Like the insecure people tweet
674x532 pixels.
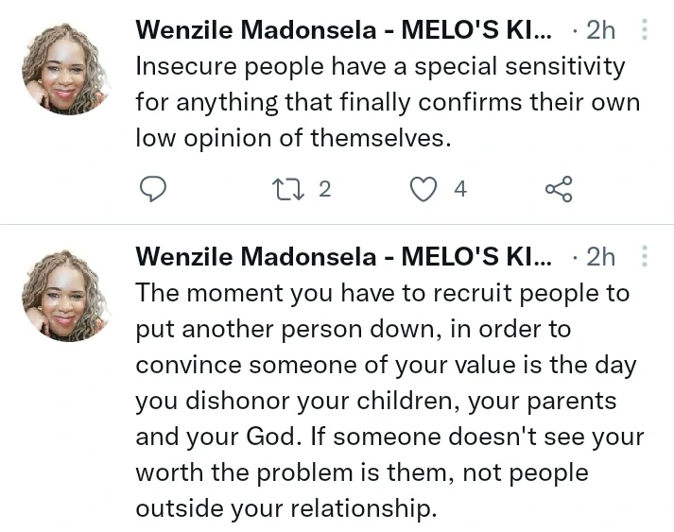423,189
